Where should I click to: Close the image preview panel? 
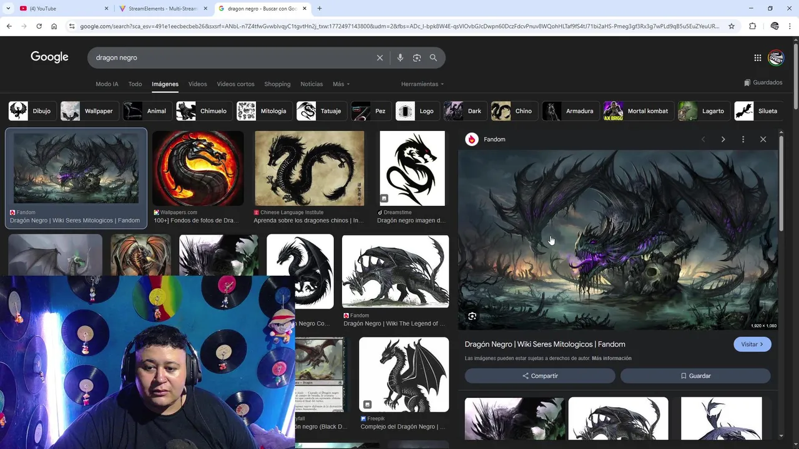(x=763, y=139)
